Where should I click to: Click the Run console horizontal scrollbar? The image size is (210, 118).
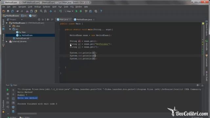point(27,114)
